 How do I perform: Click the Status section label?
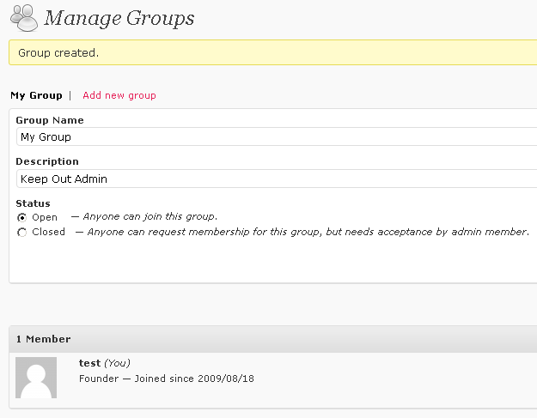pyautogui.click(x=33, y=203)
